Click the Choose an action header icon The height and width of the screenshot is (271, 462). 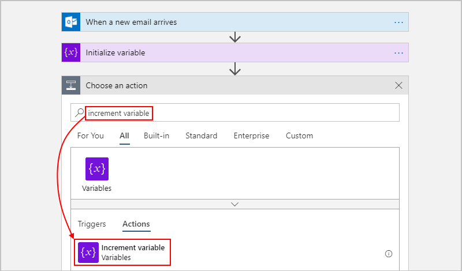(71, 85)
